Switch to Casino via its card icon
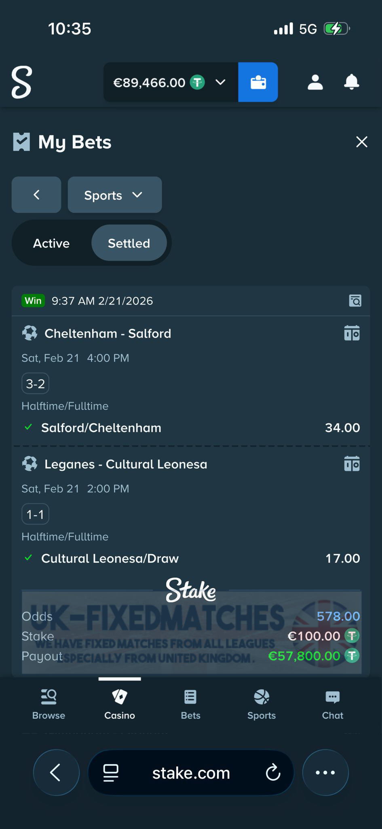The image size is (382, 829). tap(119, 704)
